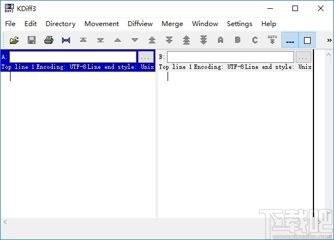Open the Diffview menu
Viewport: 334px width, 240px height.
140,24
